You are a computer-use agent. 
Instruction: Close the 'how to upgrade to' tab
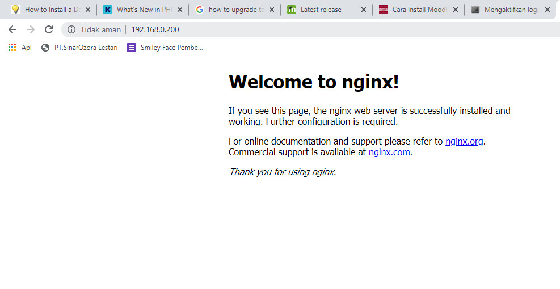272,10
